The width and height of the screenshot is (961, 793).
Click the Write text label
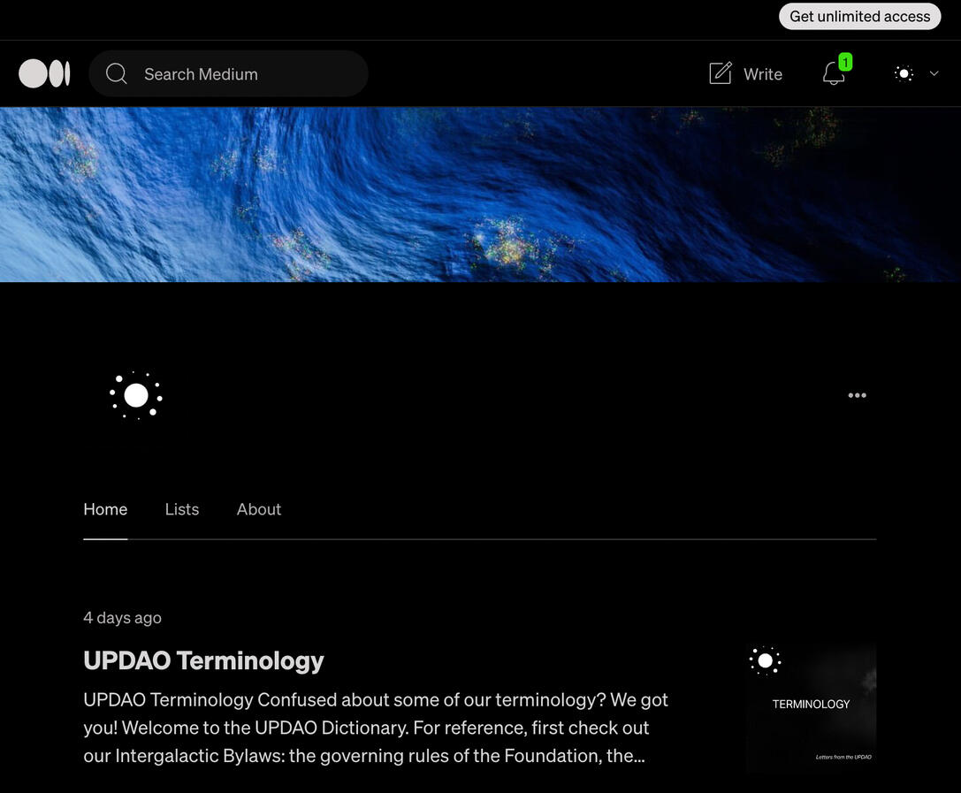point(763,74)
